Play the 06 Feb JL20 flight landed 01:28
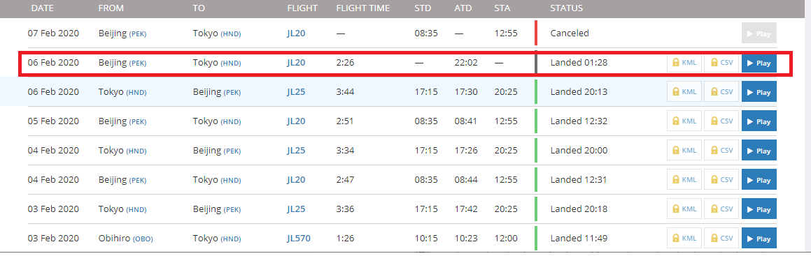 [x=759, y=63]
